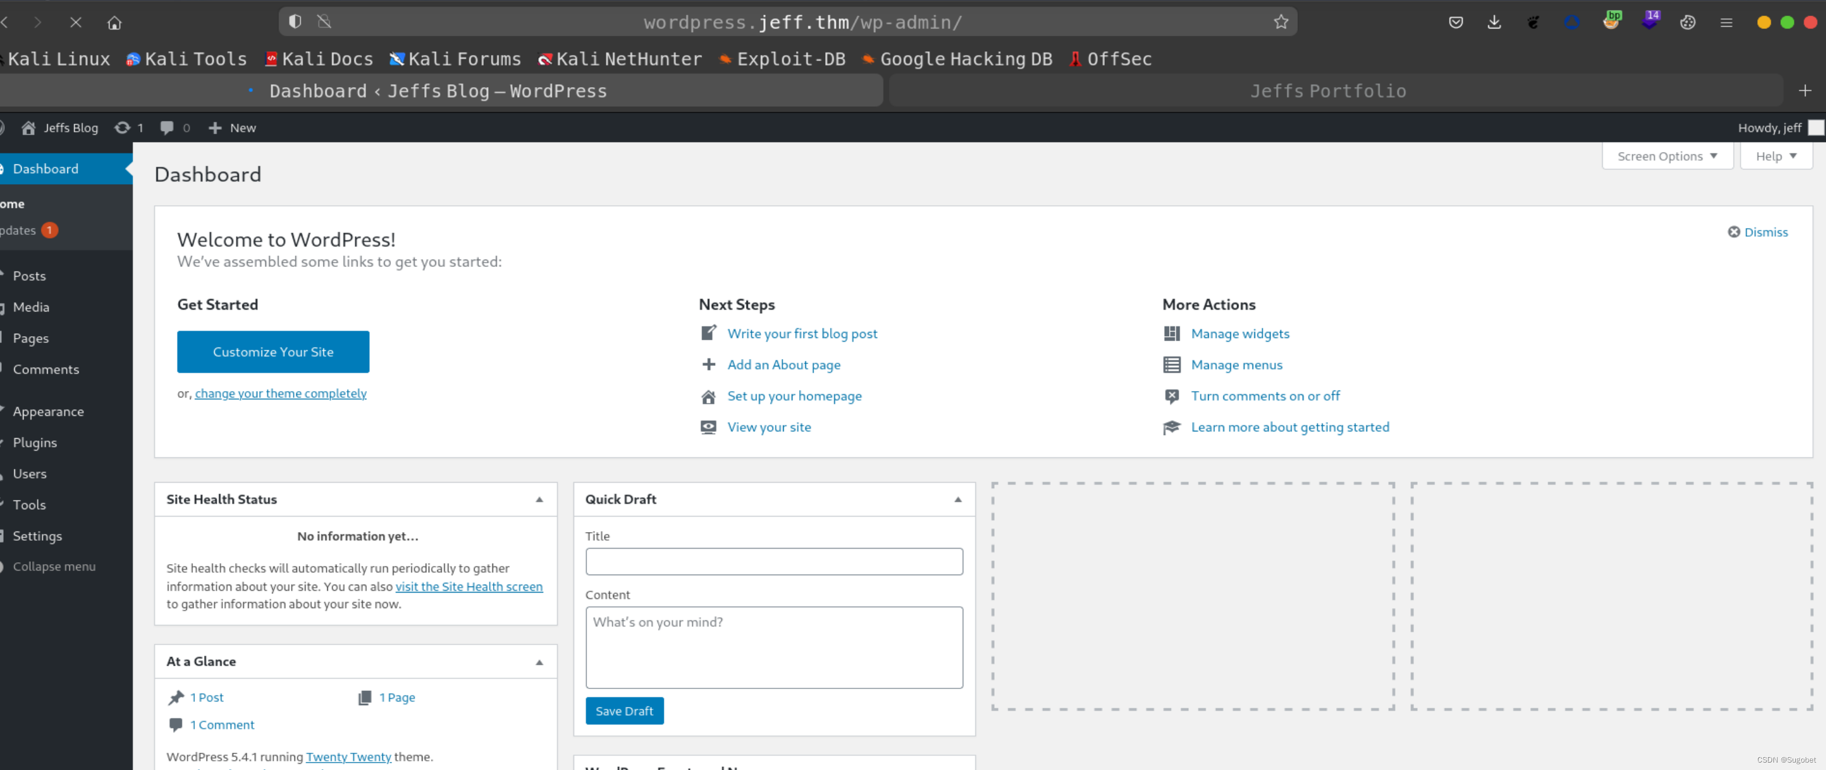Image resolution: width=1826 pixels, height=770 pixels.
Task: Collapse the Quick Draft panel
Action: tap(958, 499)
